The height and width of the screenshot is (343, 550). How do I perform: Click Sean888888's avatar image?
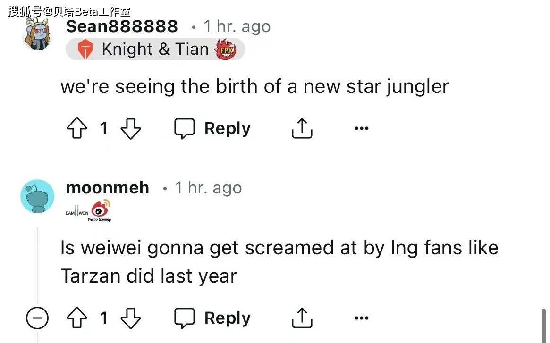pos(38,34)
